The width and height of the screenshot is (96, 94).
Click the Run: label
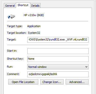pyautogui.click(x=10, y=67)
